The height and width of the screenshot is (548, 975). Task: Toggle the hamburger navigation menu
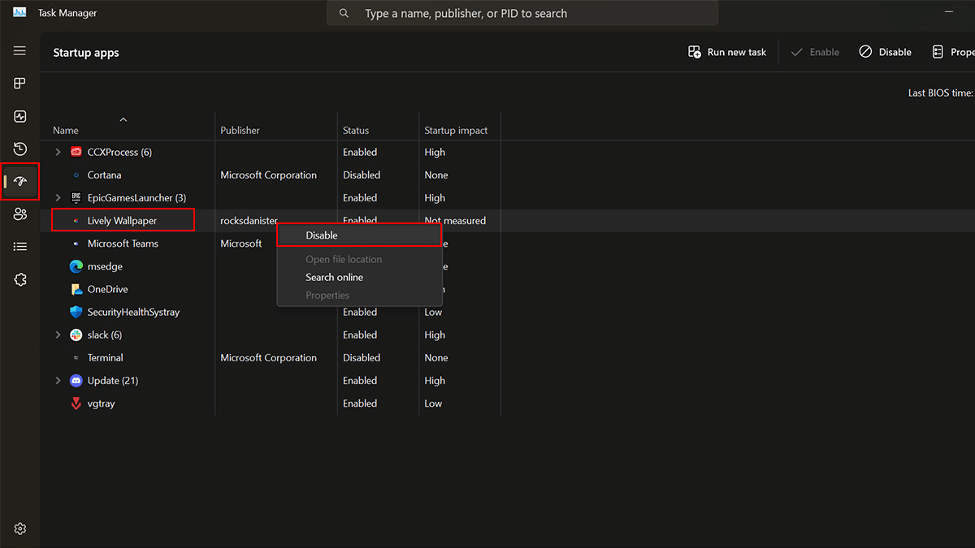click(20, 50)
